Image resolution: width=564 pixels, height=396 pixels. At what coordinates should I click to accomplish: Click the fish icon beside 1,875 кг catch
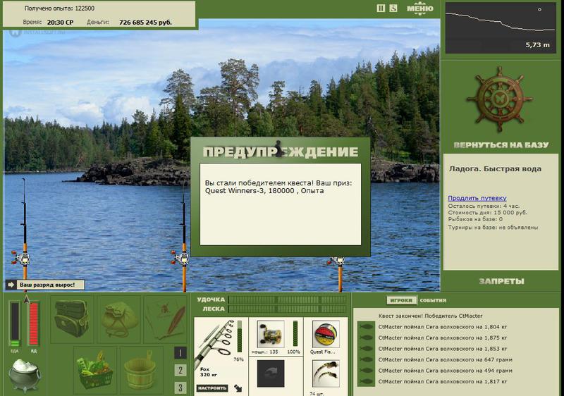[x=366, y=338]
